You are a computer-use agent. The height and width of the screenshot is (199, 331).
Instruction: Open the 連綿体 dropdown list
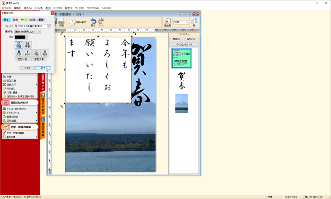[x=39, y=32]
